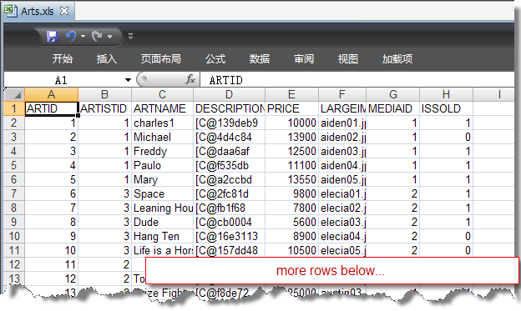Image resolution: width=521 pixels, height=311 pixels.
Task: Close the Arts.xls tab
Action: (x=64, y=11)
